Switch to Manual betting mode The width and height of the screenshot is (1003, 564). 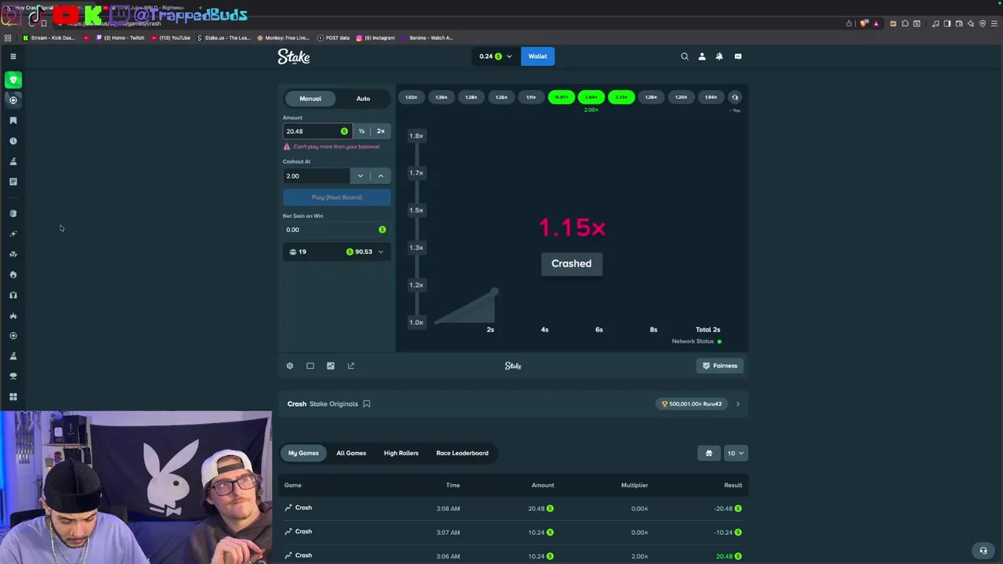click(x=310, y=99)
